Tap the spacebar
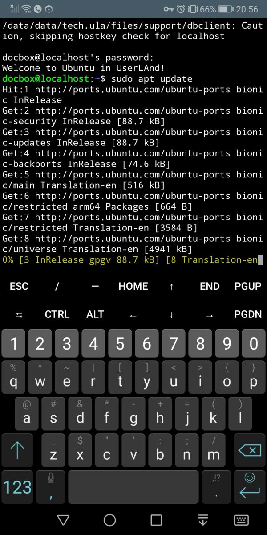 [x=133, y=487]
